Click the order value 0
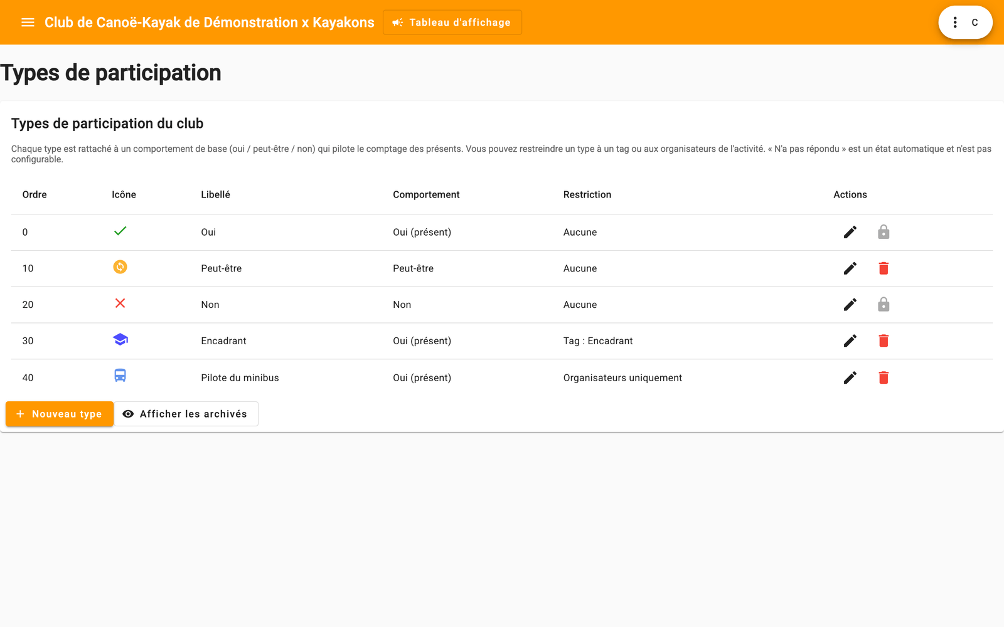The height and width of the screenshot is (627, 1004). tap(25, 232)
